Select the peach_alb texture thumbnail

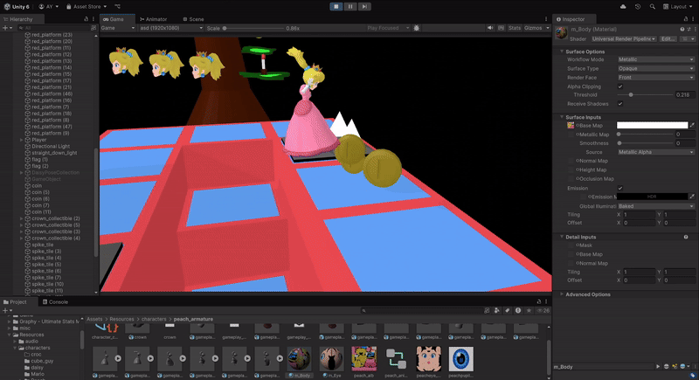pos(363,359)
